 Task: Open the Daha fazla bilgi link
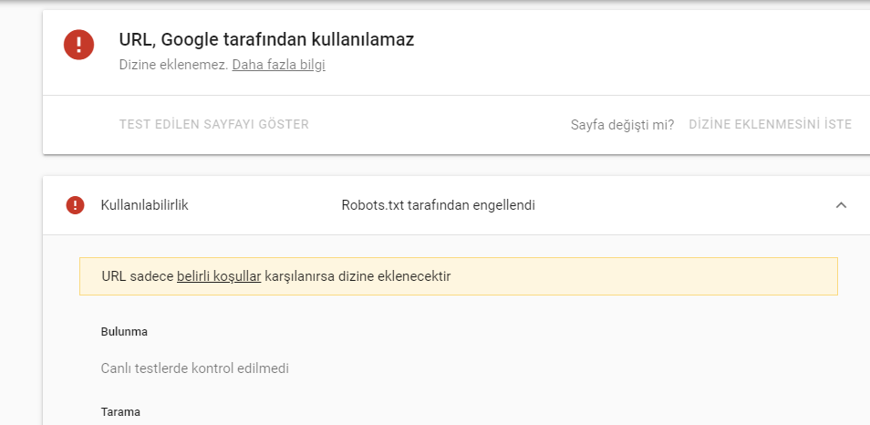pyautogui.click(x=278, y=65)
